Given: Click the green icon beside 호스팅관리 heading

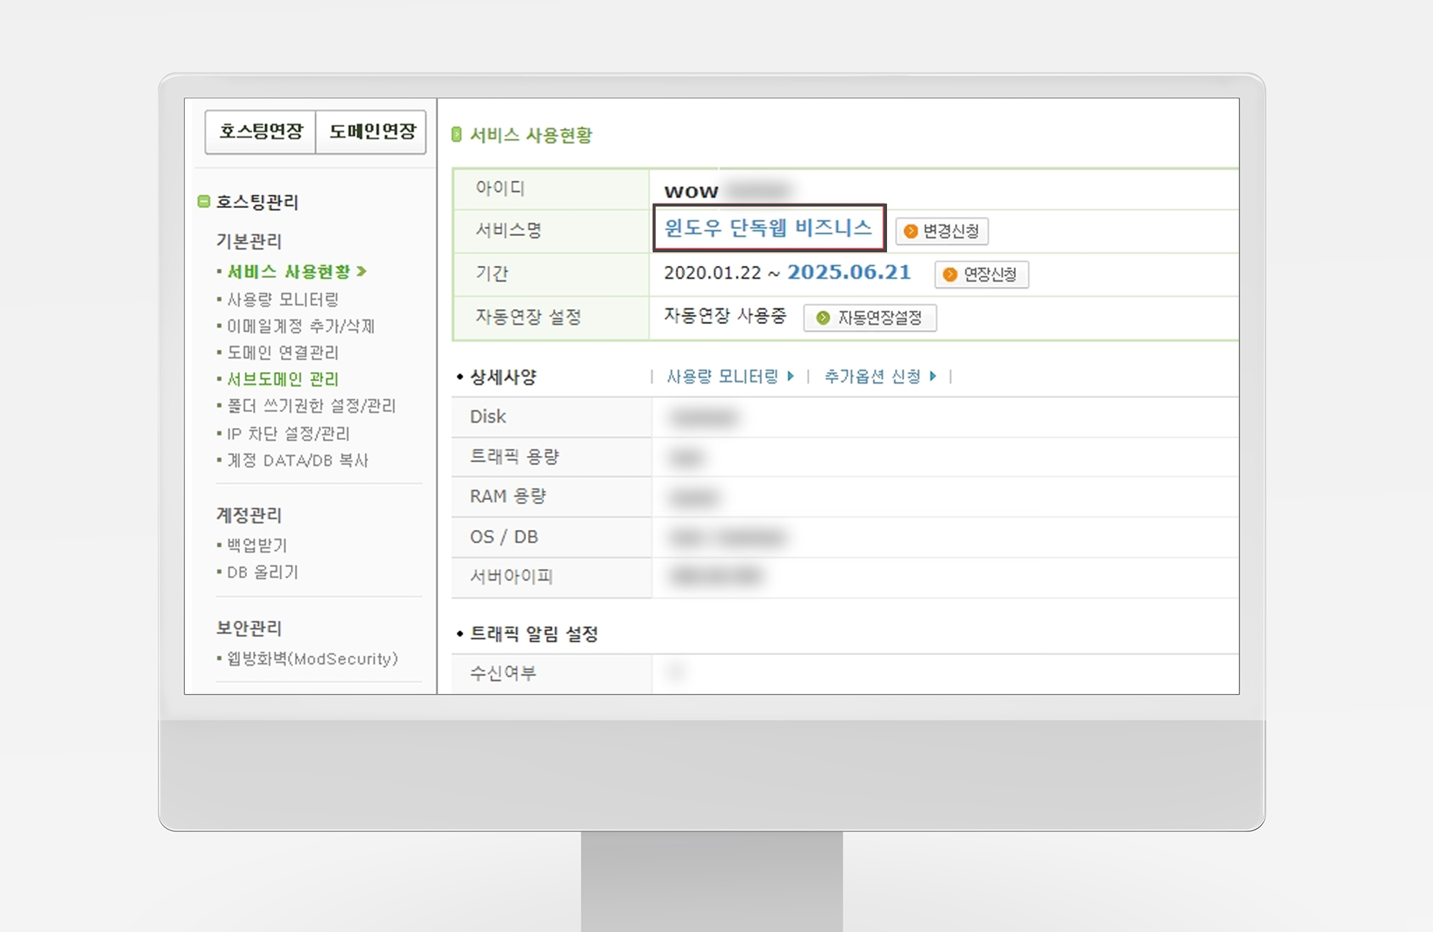Looking at the screenshot, I should click(204, 201).
